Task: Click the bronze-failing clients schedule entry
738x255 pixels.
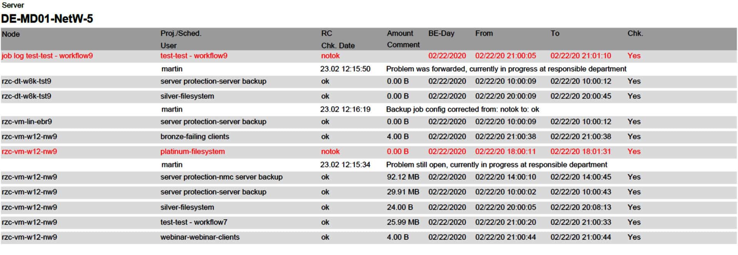Action: tap(194, 137)
